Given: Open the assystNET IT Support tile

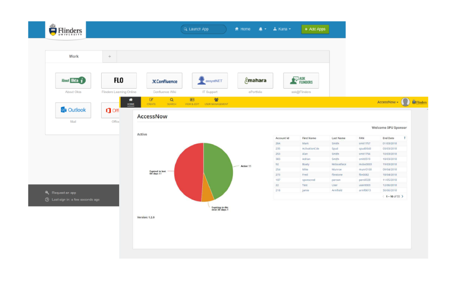Looking at the screenshot, I should click(x=210, y=81).
